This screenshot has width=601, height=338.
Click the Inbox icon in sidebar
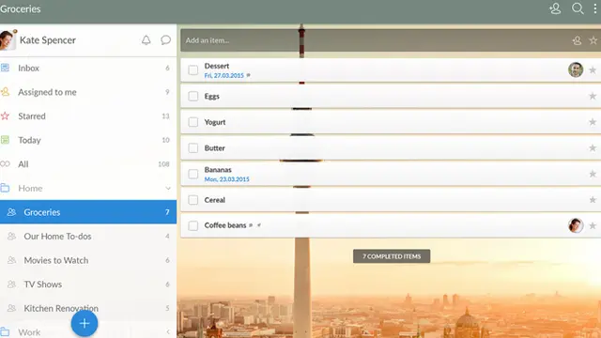point(5,68)
